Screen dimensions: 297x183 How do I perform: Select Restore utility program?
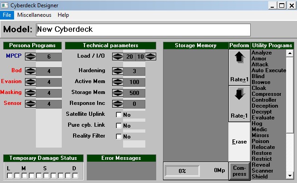pos(262,153)
